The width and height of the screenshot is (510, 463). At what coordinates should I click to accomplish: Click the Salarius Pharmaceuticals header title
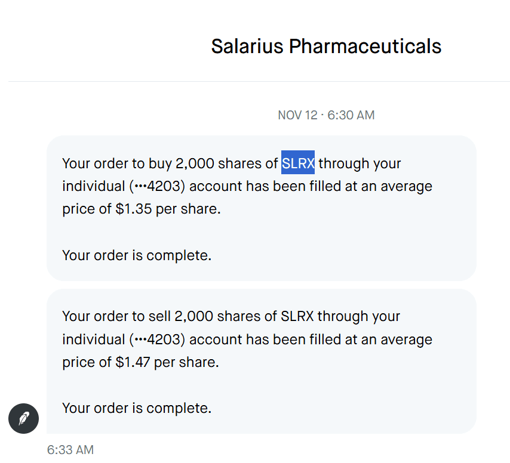coord(326,46)
